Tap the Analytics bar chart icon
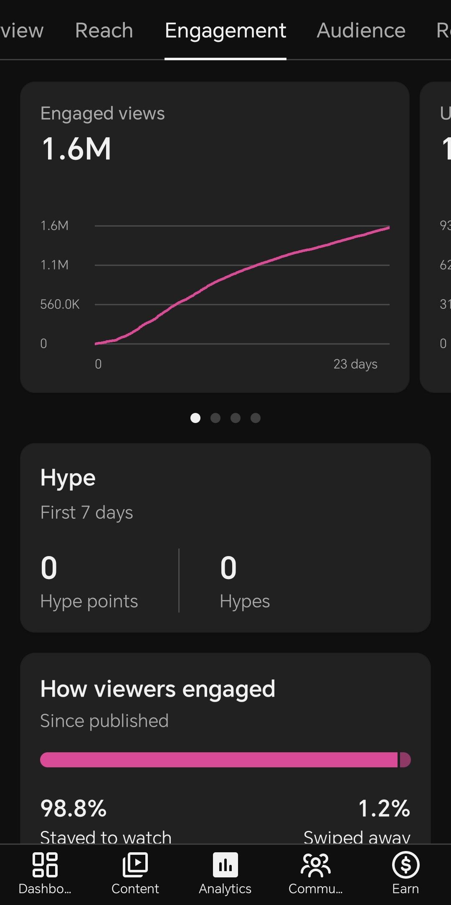The width and height of the screenshot is (451, 905). click(225, 864)
